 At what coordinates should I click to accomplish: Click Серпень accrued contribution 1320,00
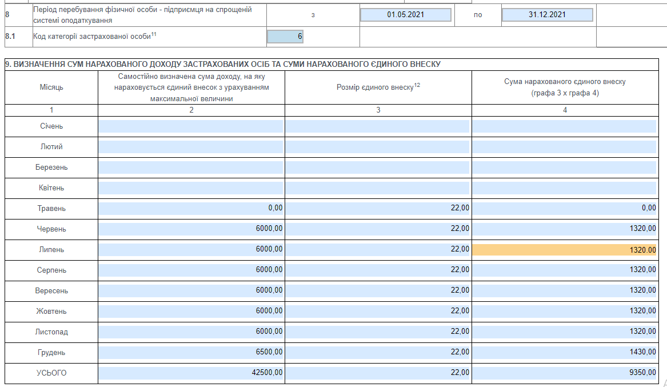tap(565, 270)
